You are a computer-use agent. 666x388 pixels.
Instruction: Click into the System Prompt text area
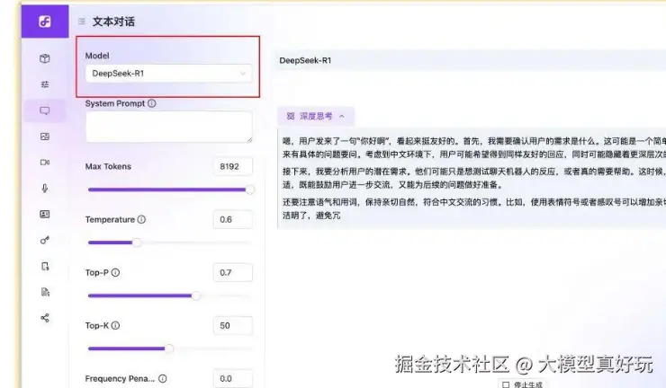click(169, 127)
